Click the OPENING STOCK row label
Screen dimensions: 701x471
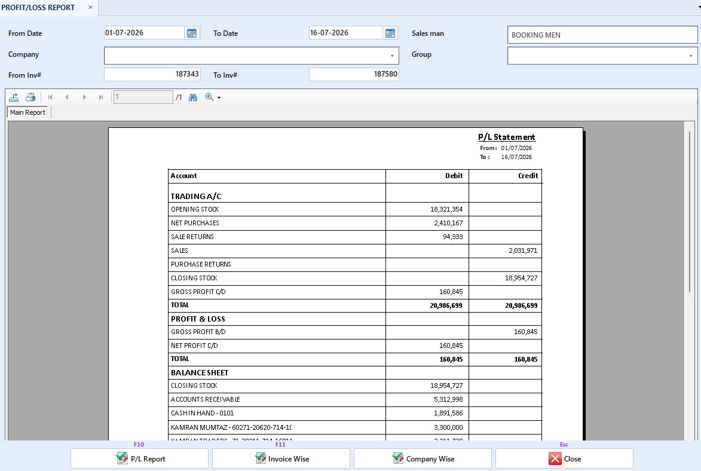195,209
